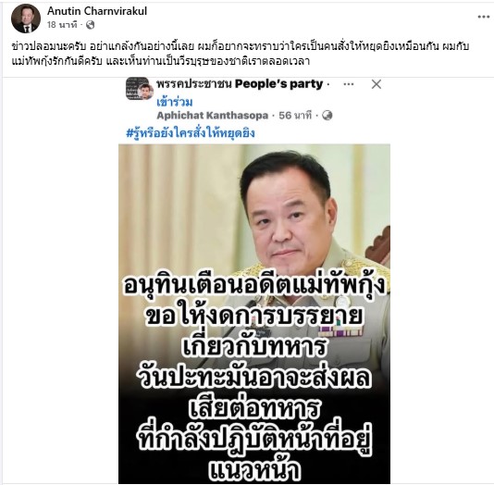Open the post options three-dot menu
Screen dimensions: 494x485
483,17
